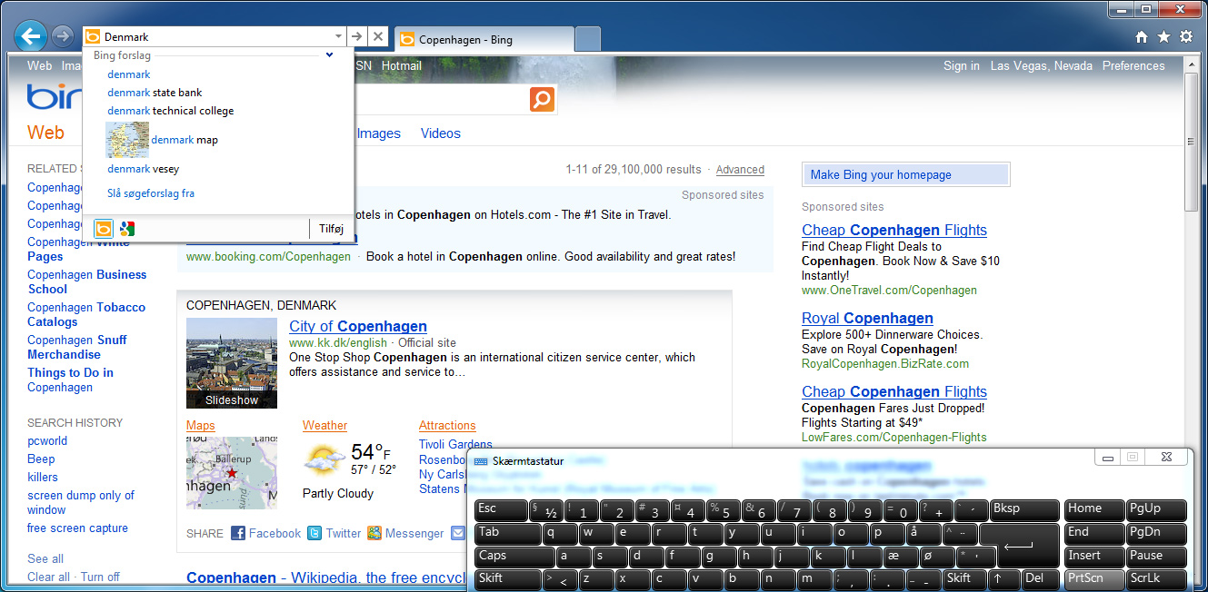Click the Copenhagen map thumbnail
This screenshot has width=1208, height=592.
coord(232,473)
